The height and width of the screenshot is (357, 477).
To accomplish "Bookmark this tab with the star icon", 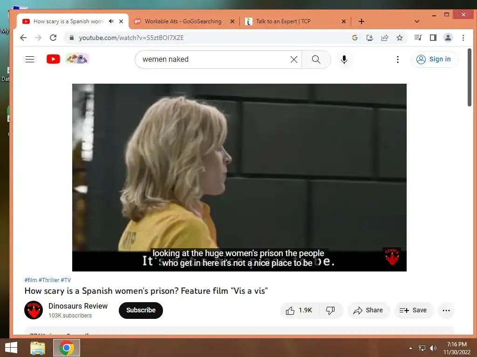I will [399, 38].
